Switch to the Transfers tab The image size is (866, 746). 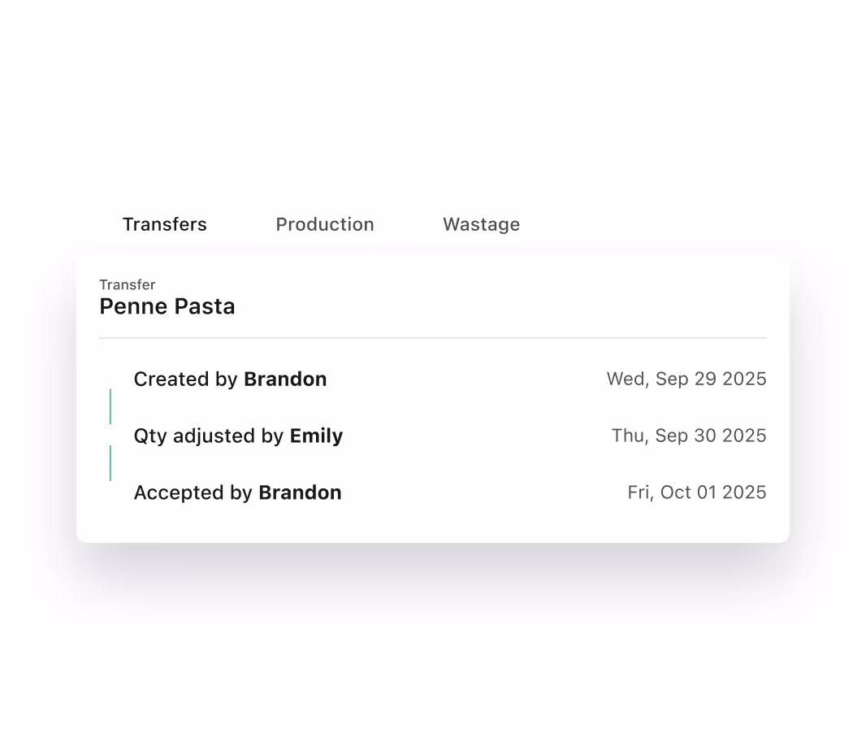point(164,224)
